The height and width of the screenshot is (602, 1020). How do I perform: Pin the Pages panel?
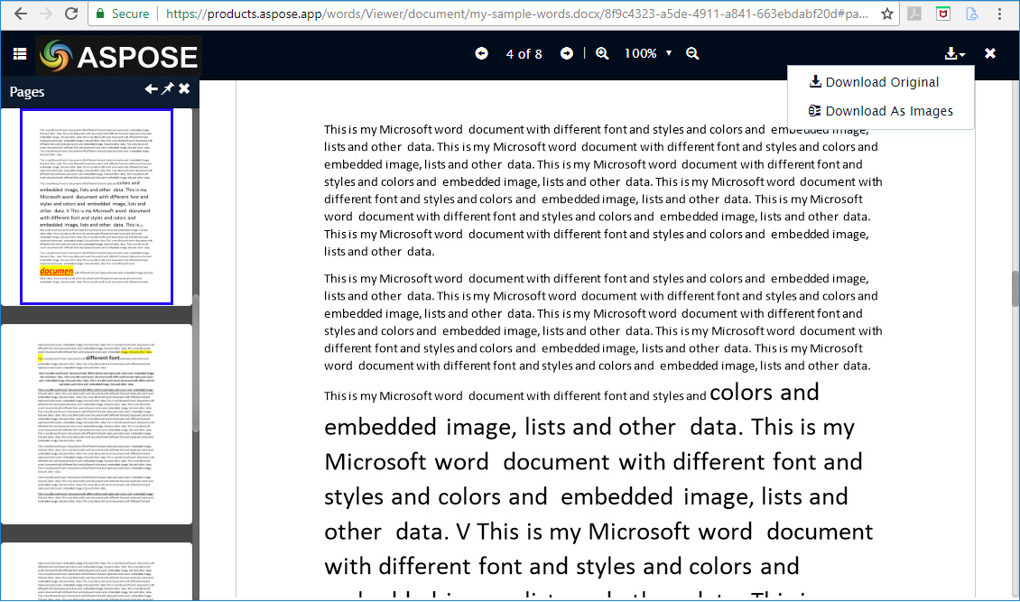click(168, 88)
